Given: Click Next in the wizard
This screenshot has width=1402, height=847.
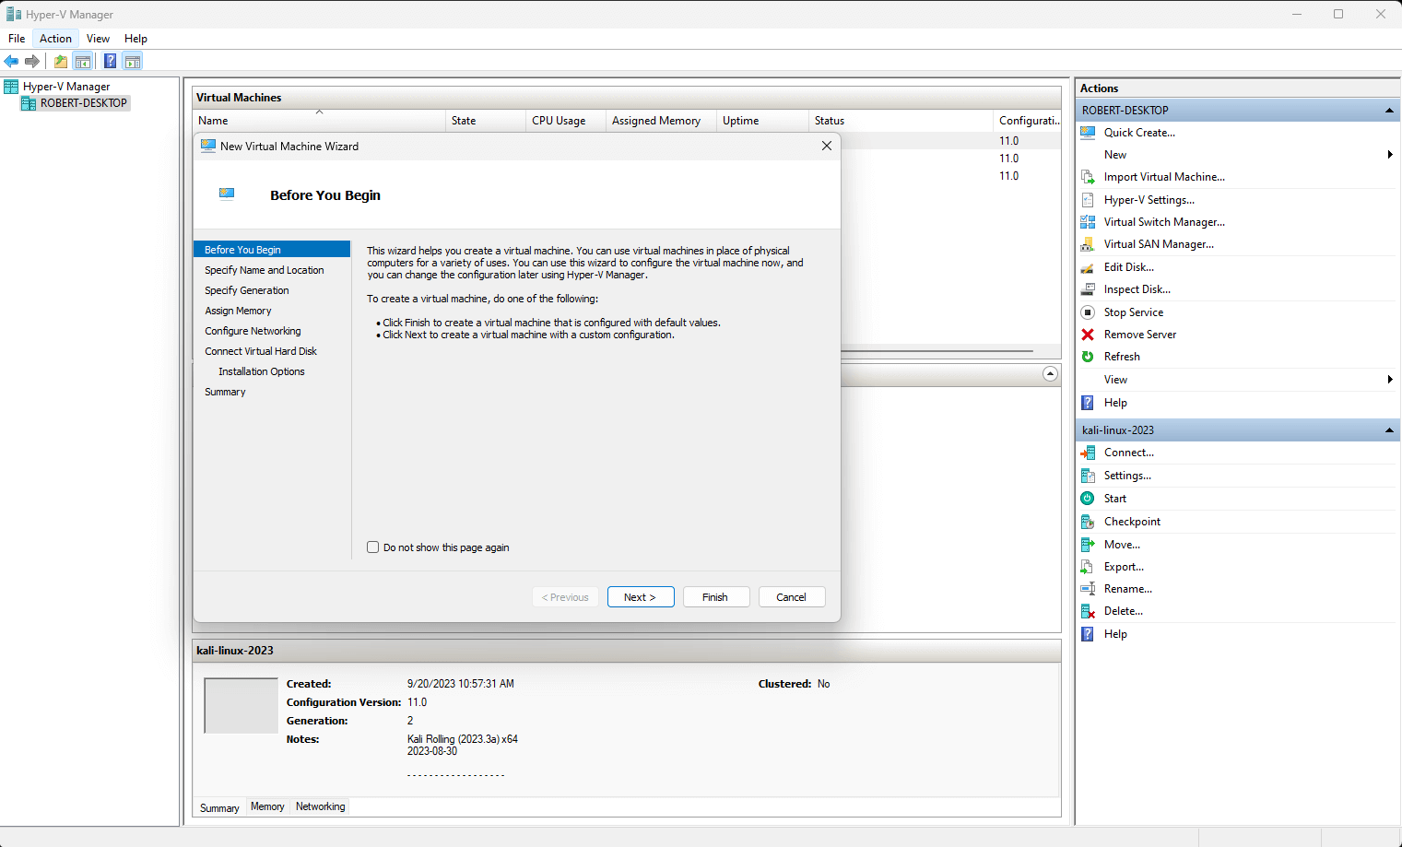Looking at the screenshot, I should [x=641, y=596].
